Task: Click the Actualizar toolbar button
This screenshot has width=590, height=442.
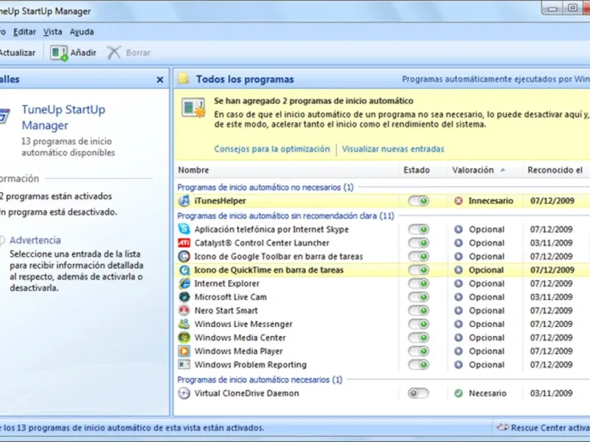Action: click(x=17, y=52)
